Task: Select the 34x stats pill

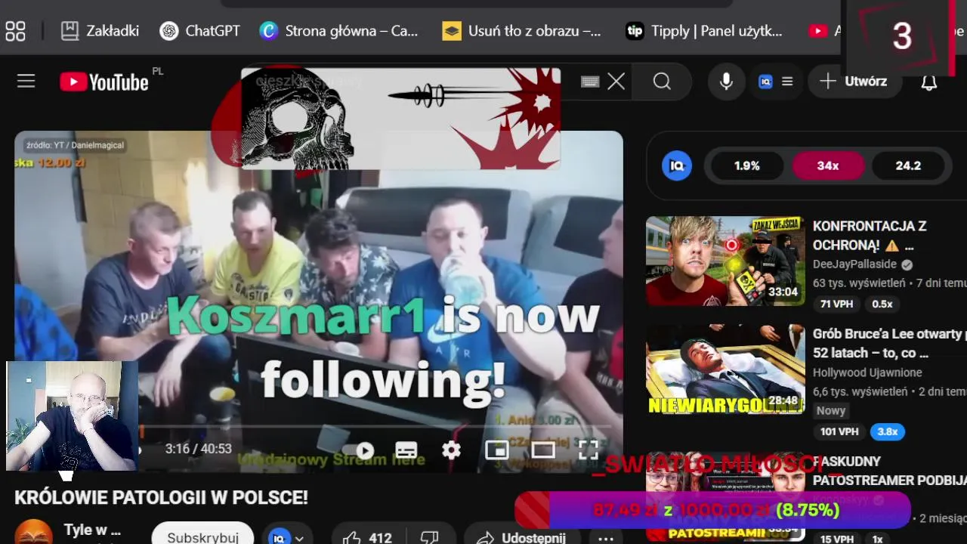Action: [x=828, y=165]
